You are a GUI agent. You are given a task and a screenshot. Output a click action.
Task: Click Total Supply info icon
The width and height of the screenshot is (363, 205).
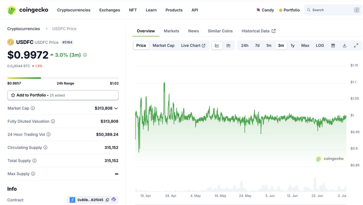point(34,161)
